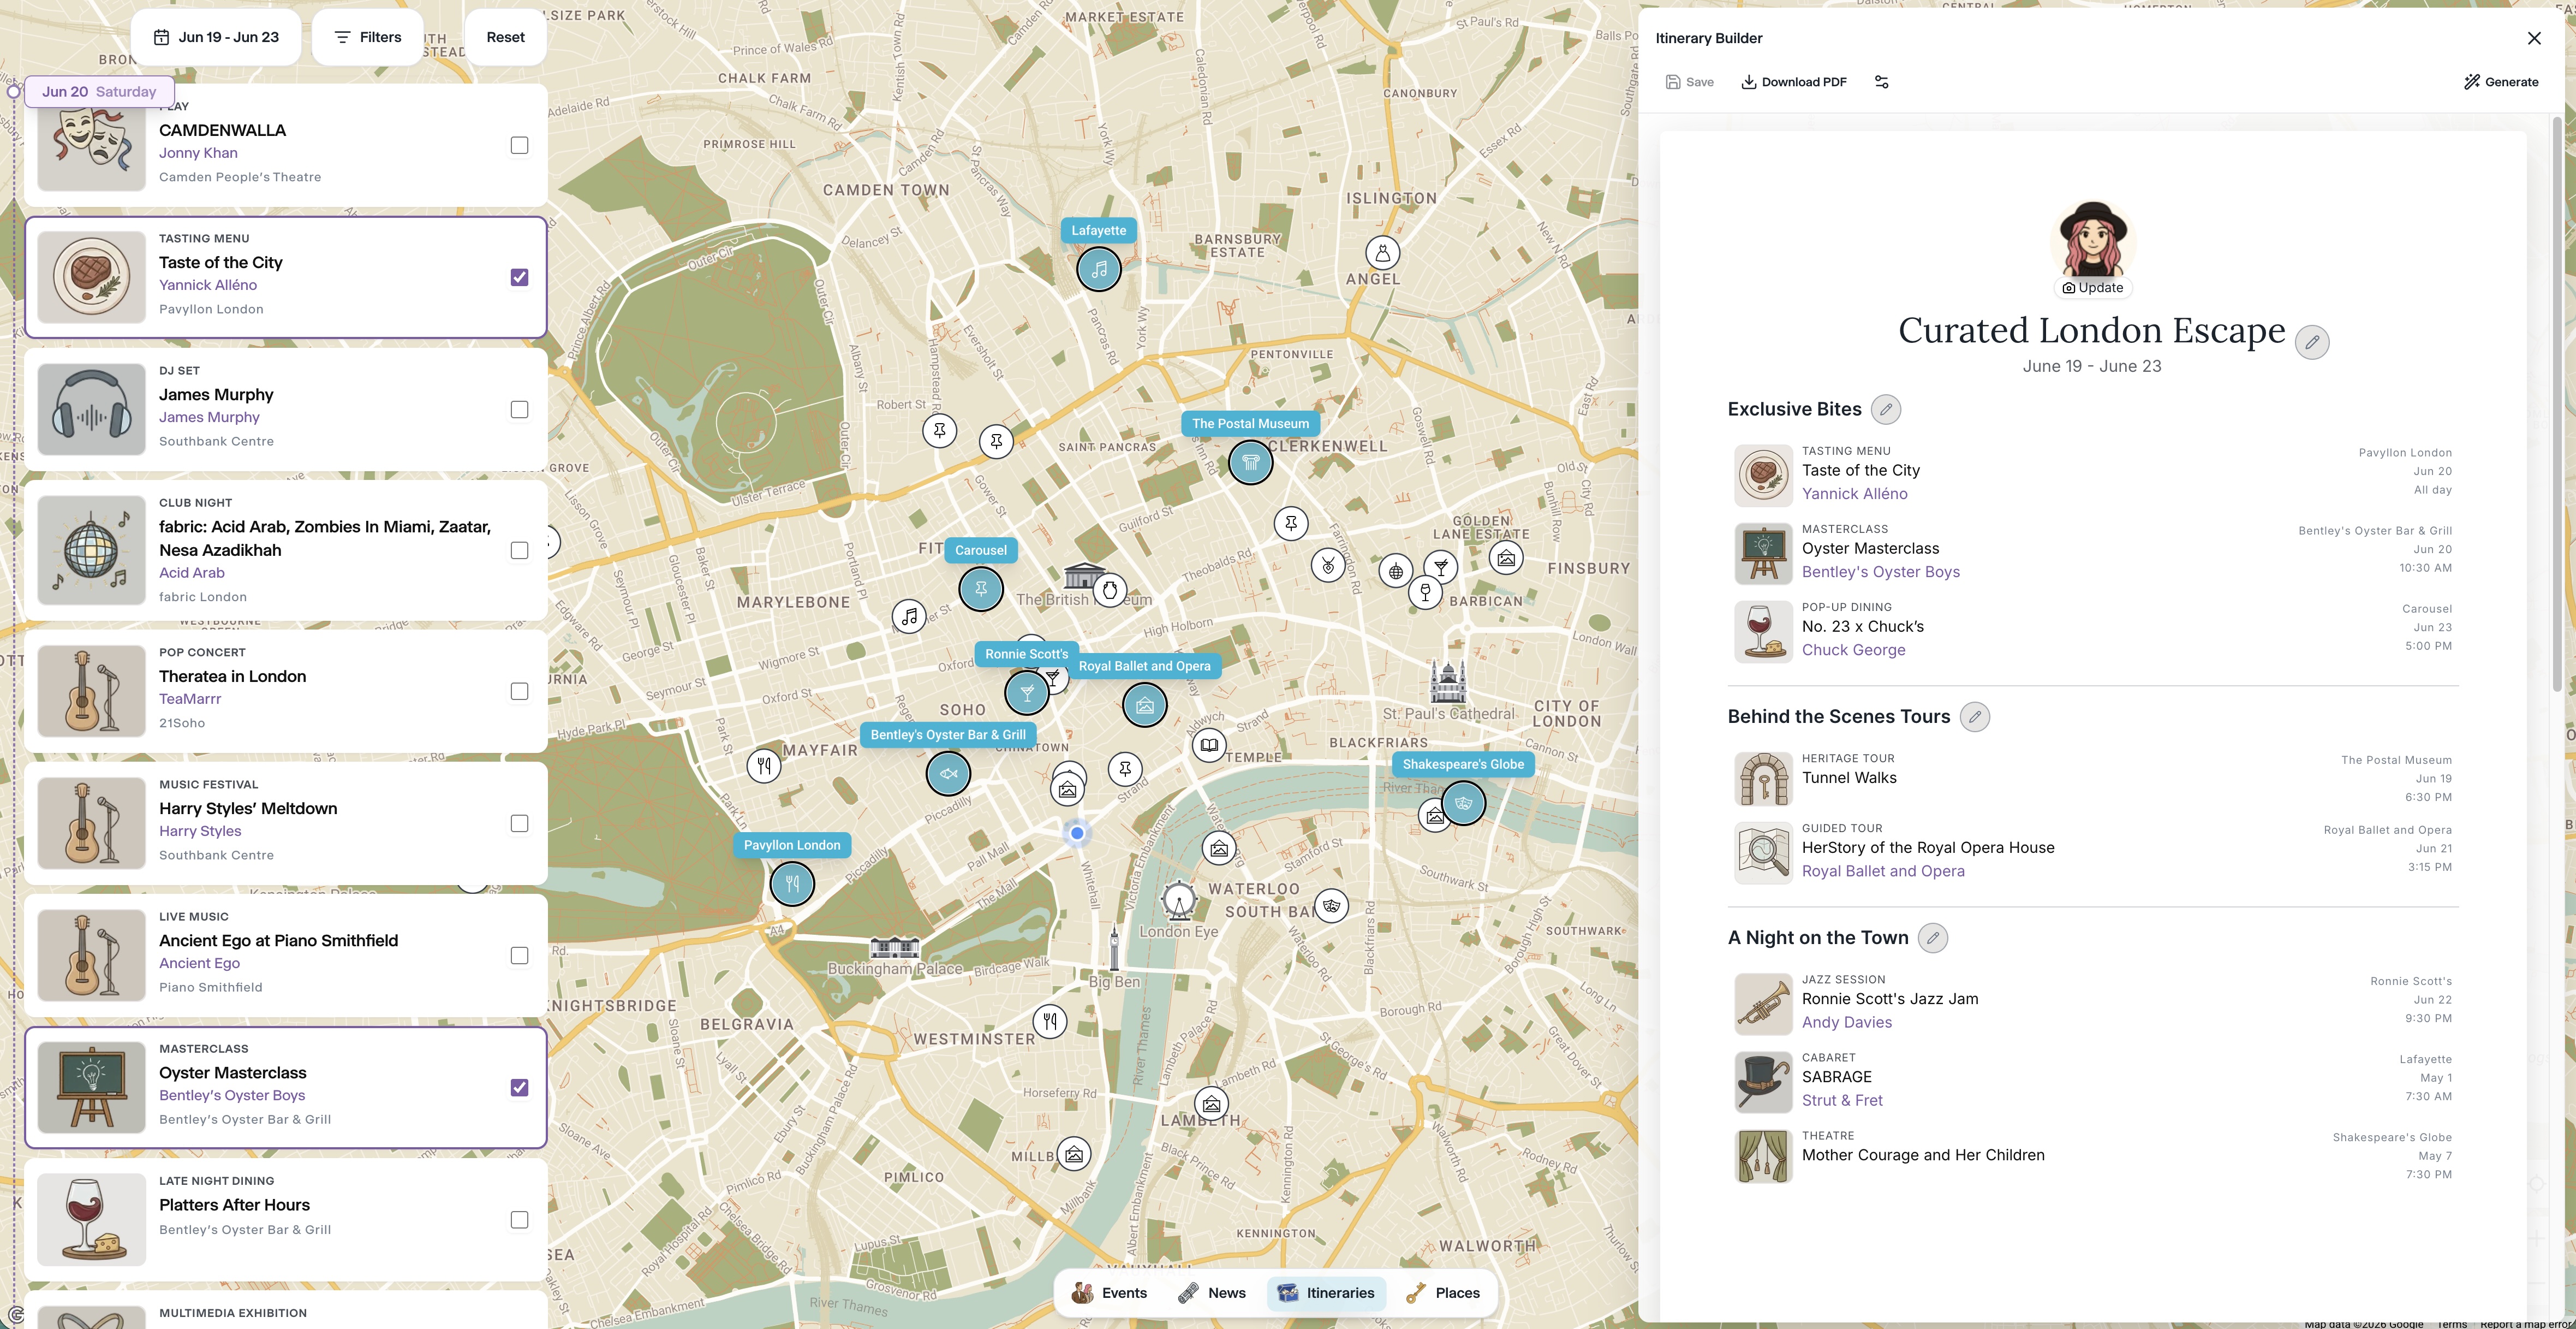Click Download PDF
Viewport: 2576px width, 1329px height.
pyautogui.click(x=1794, y=82)
